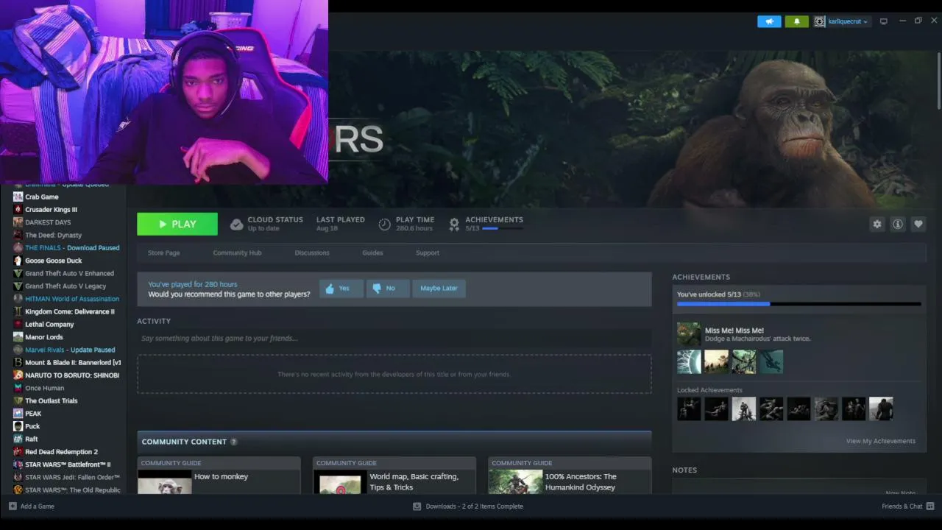This screenshot has height=530, width=942.
Task: Show game info icon
Action: click(898, 224)
